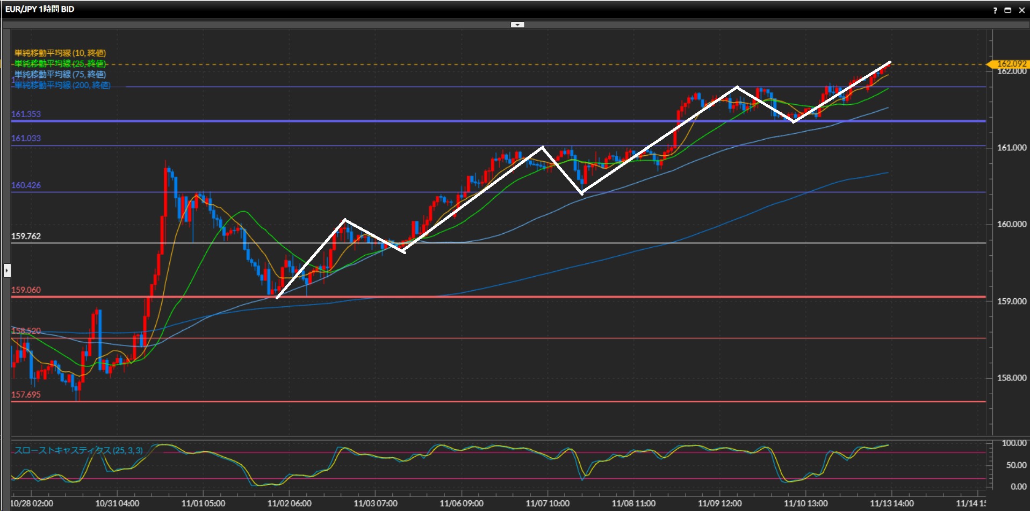Image resolution: width=1030 pixels, height=511 pixels.
Task: Click the orange 162.092 current price tag
Action: coord(1010,64)
